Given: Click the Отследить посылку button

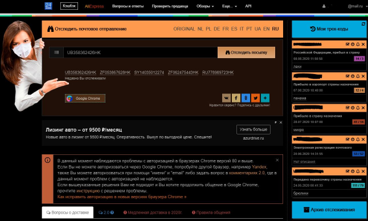Looking at the screenshot, I should [x=247, y=52].
